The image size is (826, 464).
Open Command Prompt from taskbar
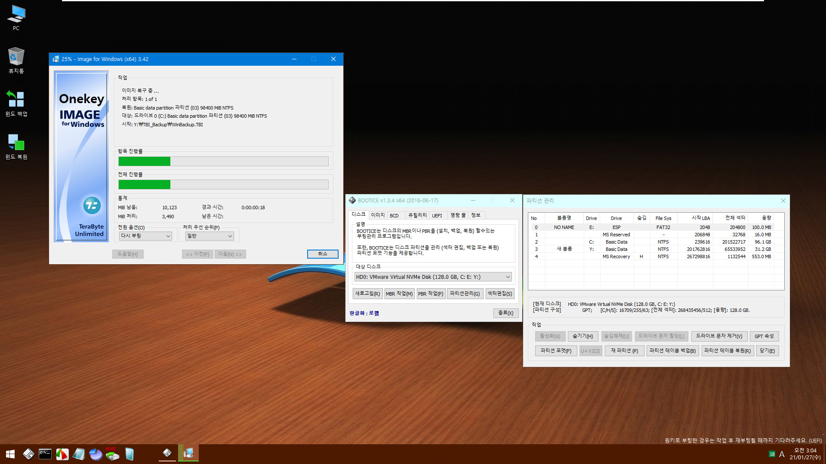(45, 454)
